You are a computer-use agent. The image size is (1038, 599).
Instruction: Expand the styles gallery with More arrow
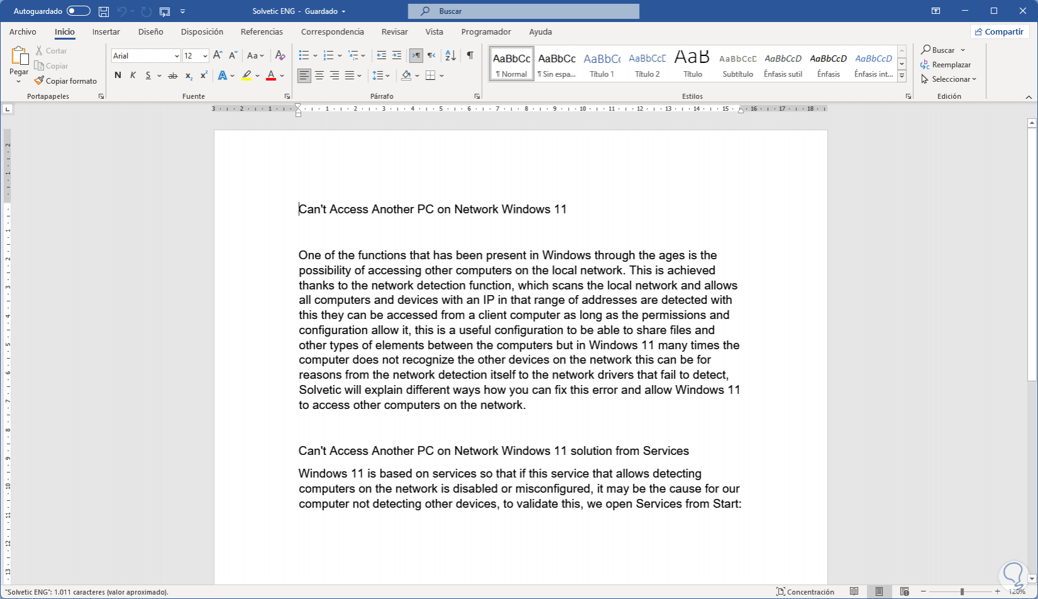(901, 76)
